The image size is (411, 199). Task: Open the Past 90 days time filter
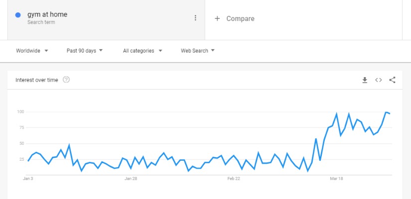pyautogui.click(x=84, y=51)
